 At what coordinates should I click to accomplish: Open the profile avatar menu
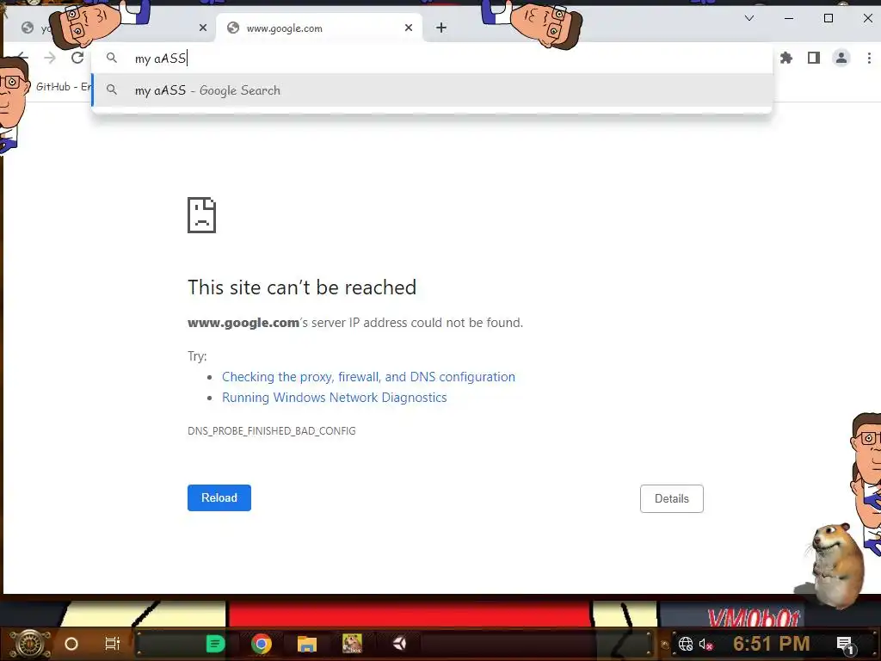841,58
